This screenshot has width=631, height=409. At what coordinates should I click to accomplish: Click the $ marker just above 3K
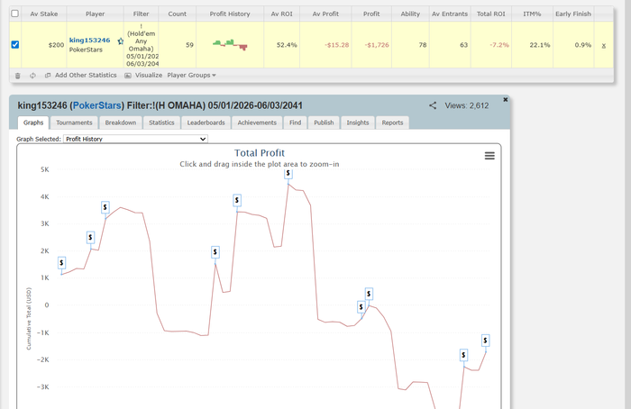105,207
